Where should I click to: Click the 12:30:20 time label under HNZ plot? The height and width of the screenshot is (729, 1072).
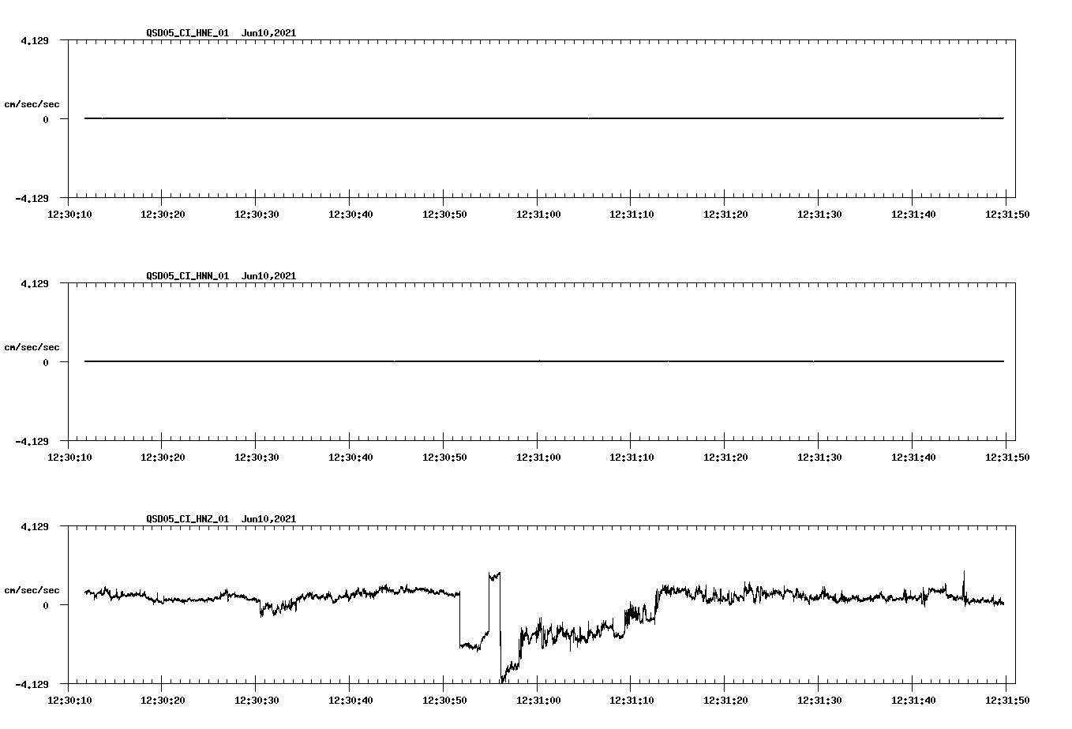pos(162,700)
